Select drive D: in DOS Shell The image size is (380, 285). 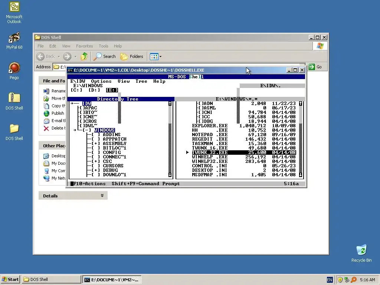[x=94, y=90]
